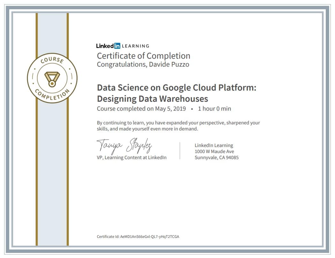Image resolution: width=335 pixels, height=258 pixels.
Task: Click the Certificate Id line
Action: coord(138,236)
